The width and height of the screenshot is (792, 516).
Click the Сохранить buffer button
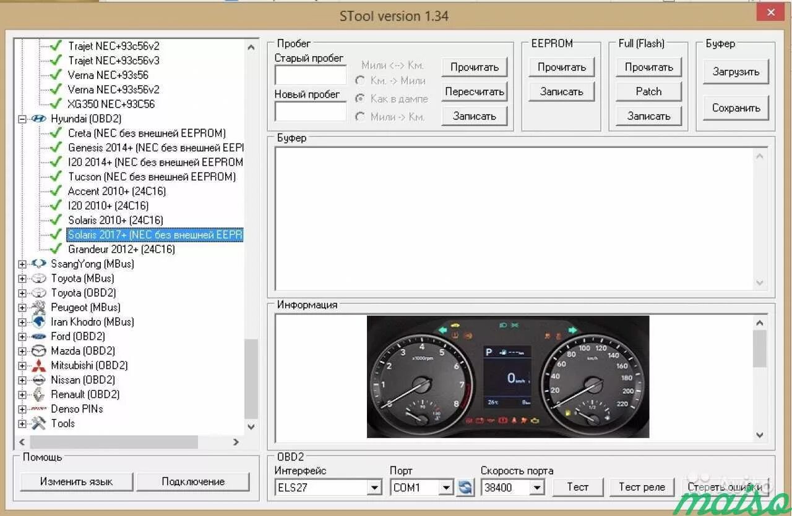point(736,108)
